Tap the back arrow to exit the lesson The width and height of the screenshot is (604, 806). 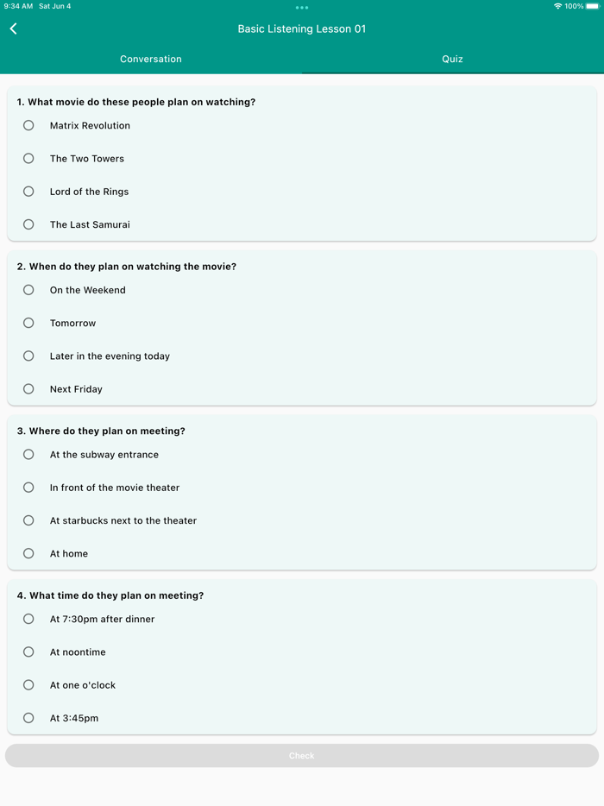coord(13,28)
